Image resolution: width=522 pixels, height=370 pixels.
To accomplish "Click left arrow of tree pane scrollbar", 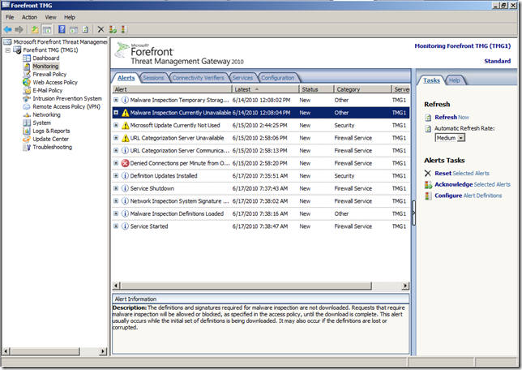I will click(6, 351).
